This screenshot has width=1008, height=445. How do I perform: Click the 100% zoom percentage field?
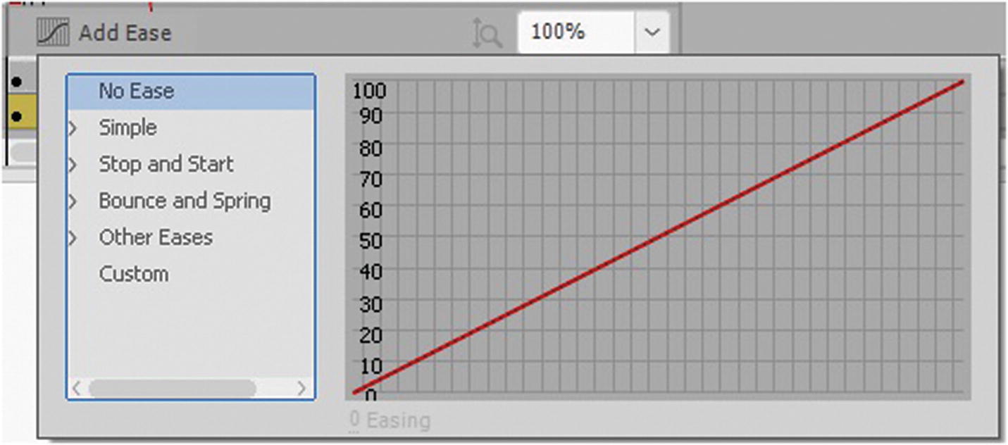[575, 32]
